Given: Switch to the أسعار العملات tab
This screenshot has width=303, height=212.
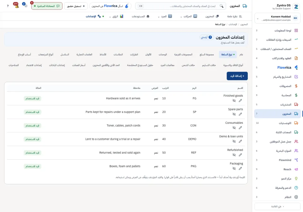Looking at the screenshot, I should [x=79, y=65].
